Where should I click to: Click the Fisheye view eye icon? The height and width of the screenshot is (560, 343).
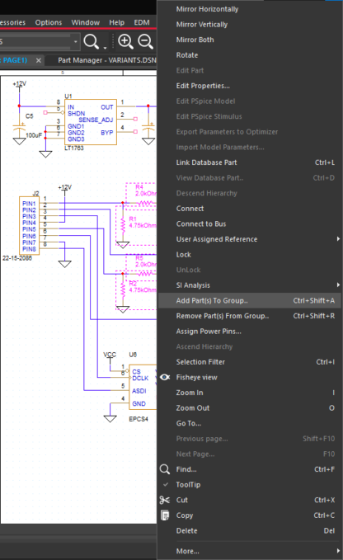(x=165, y=377)
